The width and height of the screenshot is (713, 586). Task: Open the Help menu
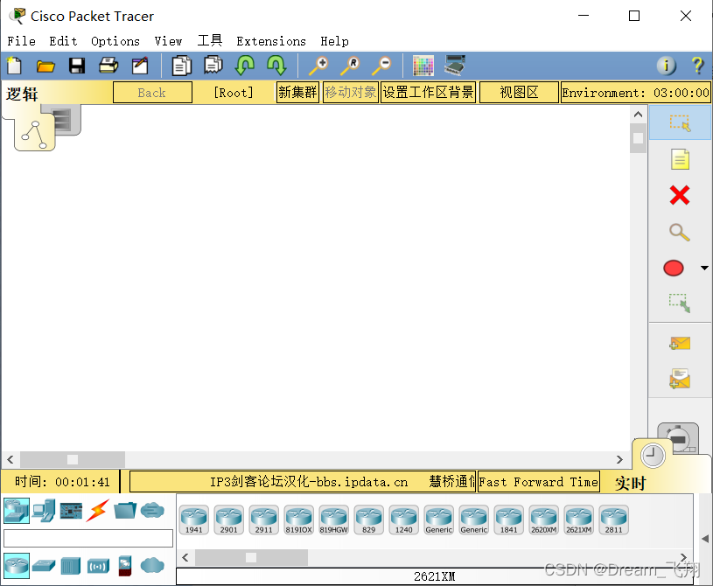[335, 41]
